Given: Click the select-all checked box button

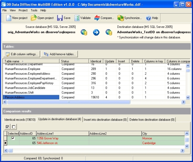Looking at the screenshot, I should pos(7,127).
